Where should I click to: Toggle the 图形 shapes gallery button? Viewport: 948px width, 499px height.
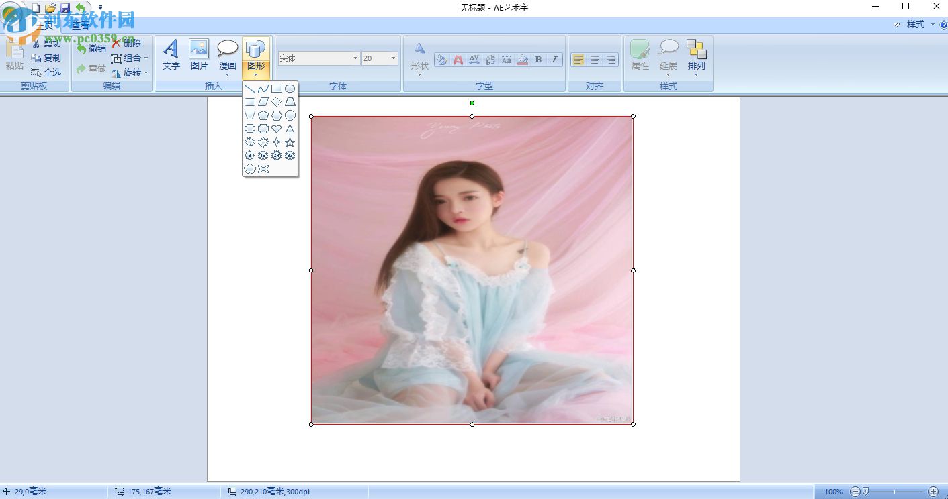click(256, 58)
